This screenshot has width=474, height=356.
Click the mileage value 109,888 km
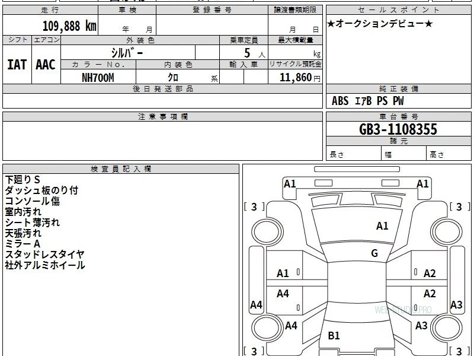(x=69, y=26)
